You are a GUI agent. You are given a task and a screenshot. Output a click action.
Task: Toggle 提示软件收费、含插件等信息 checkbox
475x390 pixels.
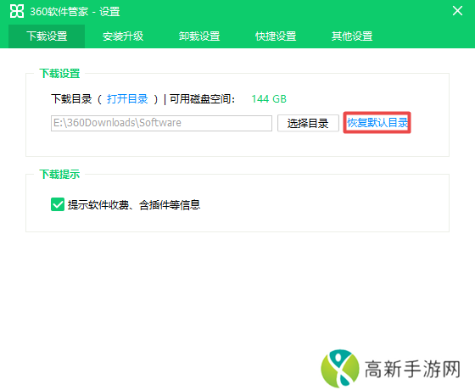point(58,204)
